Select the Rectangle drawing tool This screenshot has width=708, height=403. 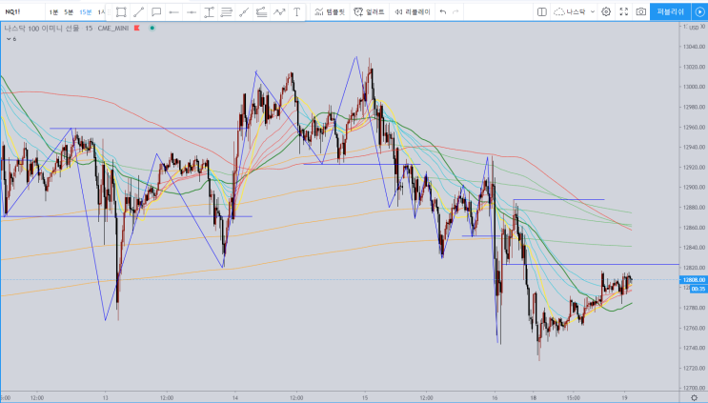point(121,12)
